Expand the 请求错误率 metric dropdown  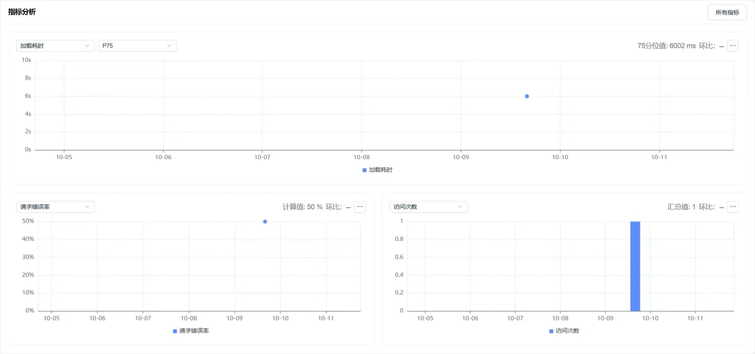coord(55,207)
